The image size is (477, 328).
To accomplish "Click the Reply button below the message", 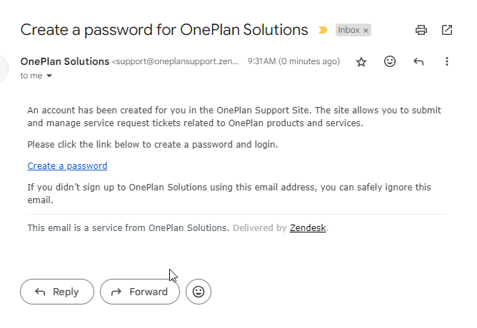I will click(x=57, y=292).
